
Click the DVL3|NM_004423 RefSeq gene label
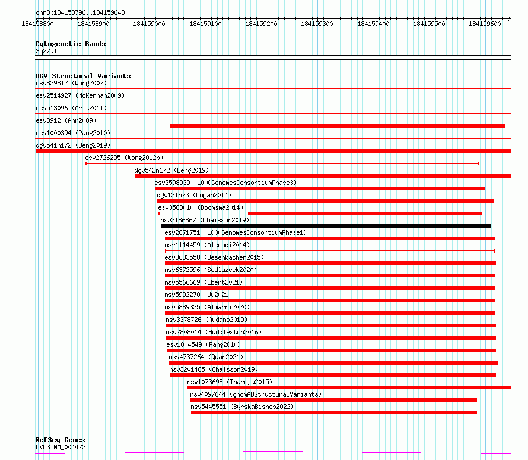(61, 447)
